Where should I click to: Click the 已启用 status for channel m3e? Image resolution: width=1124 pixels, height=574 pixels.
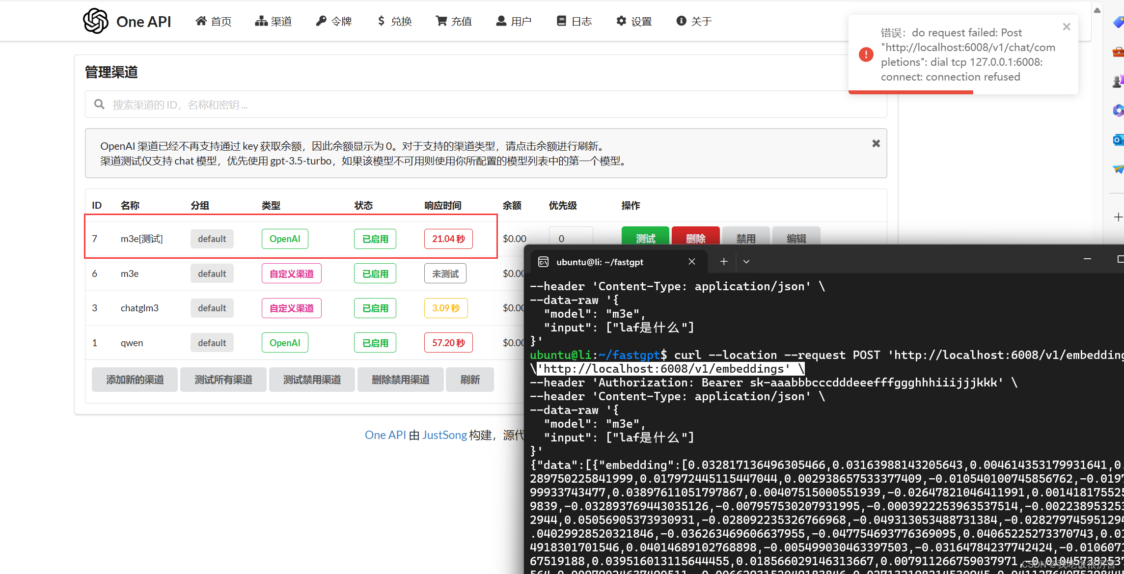point(375,274)
